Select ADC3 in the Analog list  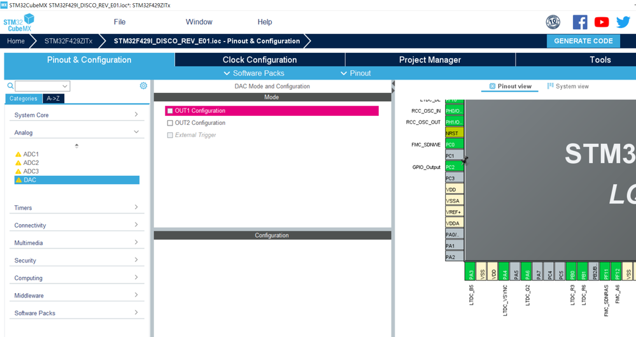coord(31,171)
